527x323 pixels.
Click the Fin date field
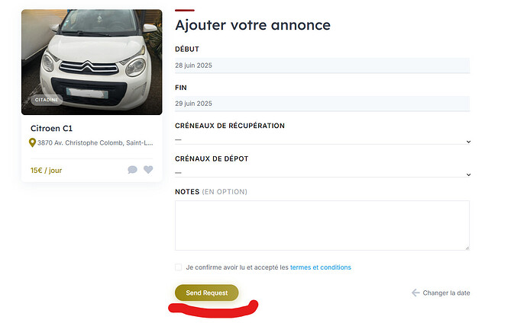point(322,104)
